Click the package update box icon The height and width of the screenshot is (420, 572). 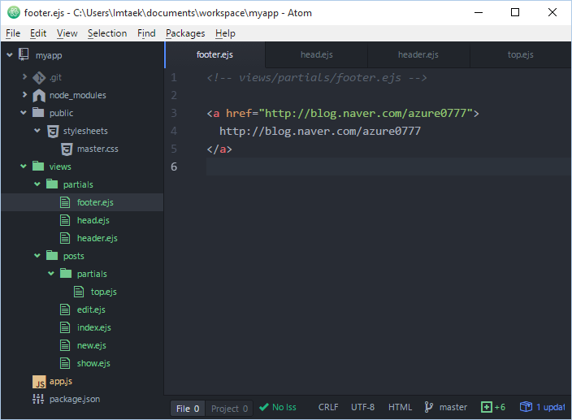click(x=526, y=406)
